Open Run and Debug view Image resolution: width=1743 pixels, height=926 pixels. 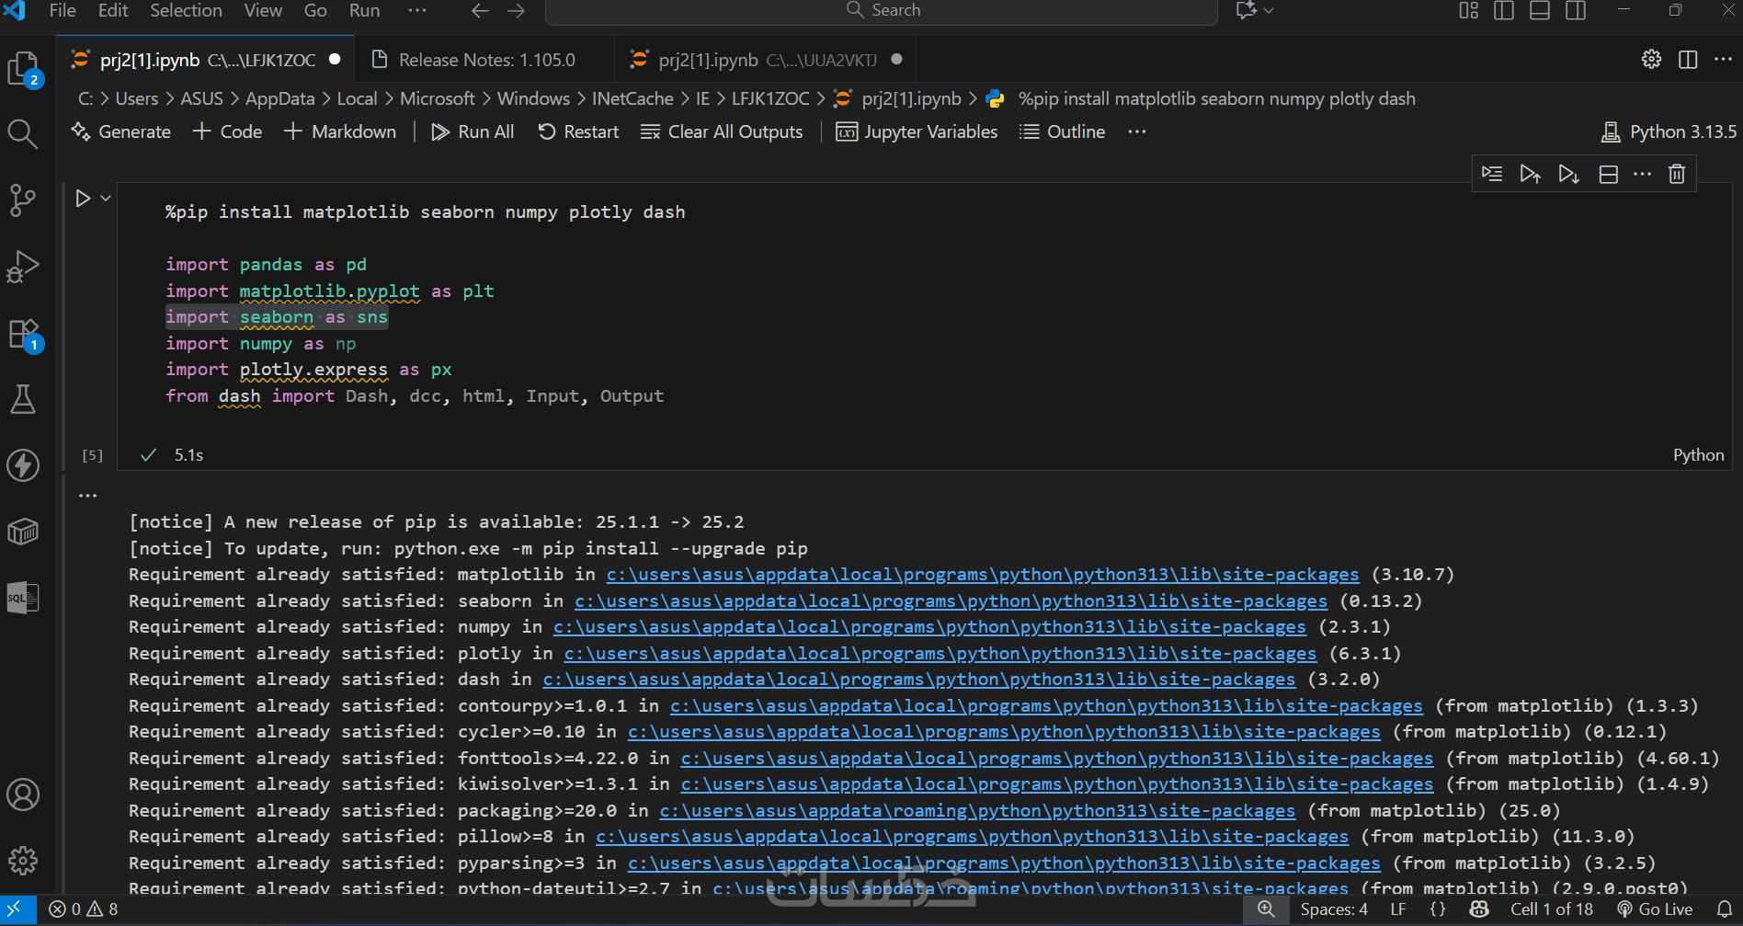[23, 267]
